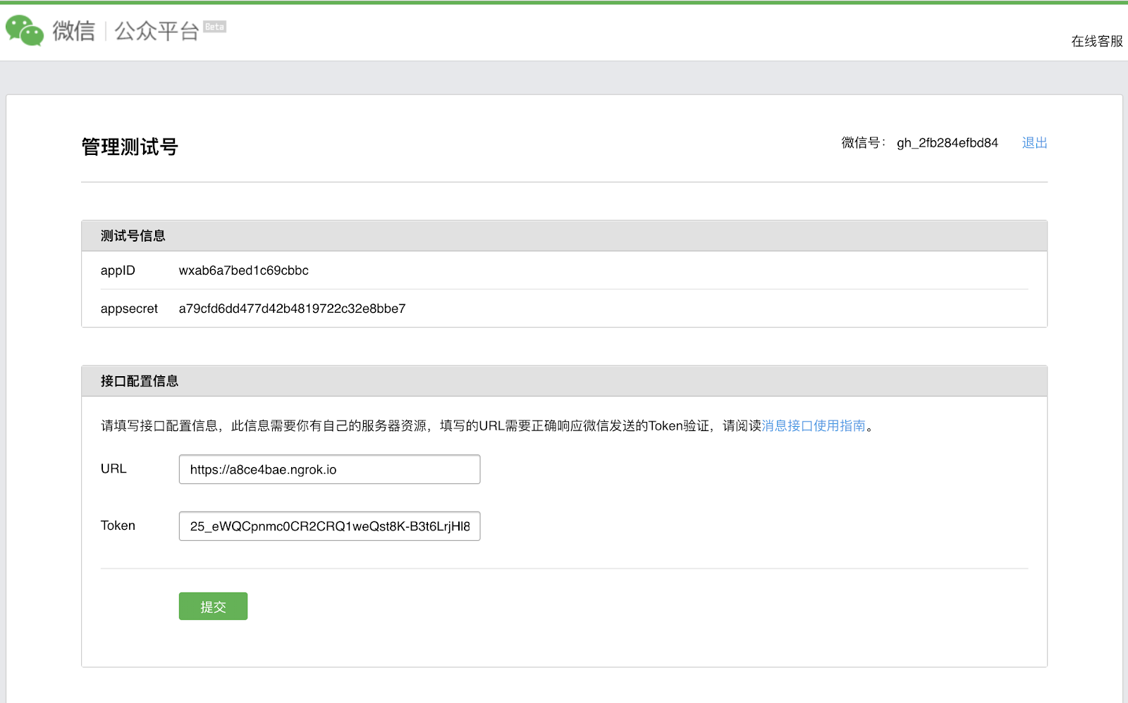Click the 管理测试号 page heading
Image resolution: width=1128 pixels, height=703 pixels.
click(x=130, y=147)
